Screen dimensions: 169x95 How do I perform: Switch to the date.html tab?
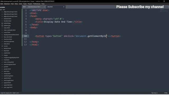[50, 7]
